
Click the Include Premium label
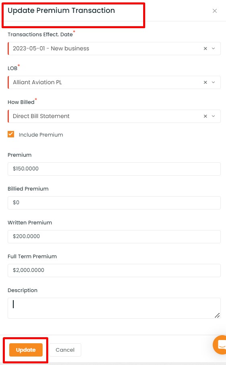tap(41, 135)
